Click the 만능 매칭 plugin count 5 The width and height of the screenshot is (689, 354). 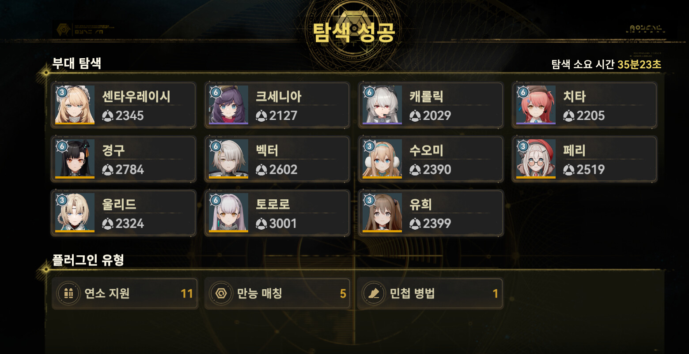coord(343,294)
